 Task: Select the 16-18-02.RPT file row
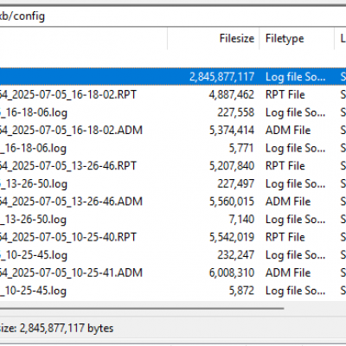(x=173, y=94)
